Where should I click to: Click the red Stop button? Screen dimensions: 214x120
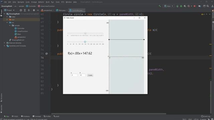pos(195,6)
